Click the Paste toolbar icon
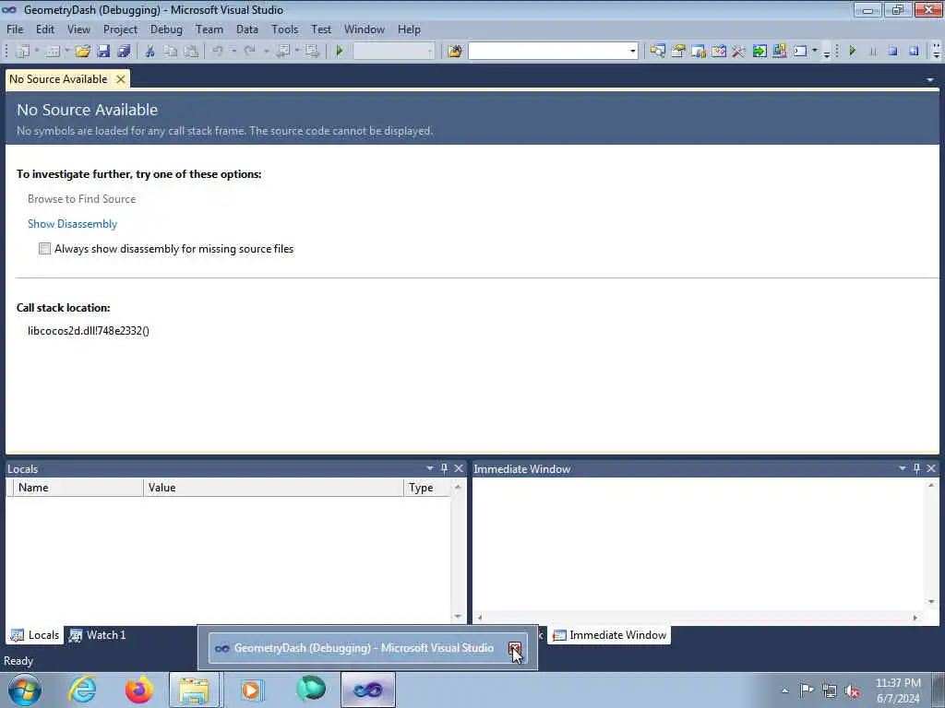945x708 pixels. pyautogui.click(x=191, y=52)
